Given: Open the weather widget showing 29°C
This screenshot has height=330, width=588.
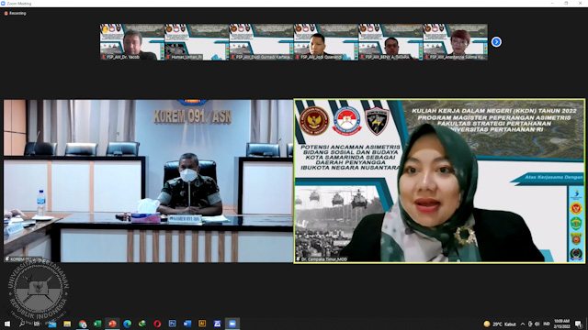Looking at the screenshot, I should 500,324.
